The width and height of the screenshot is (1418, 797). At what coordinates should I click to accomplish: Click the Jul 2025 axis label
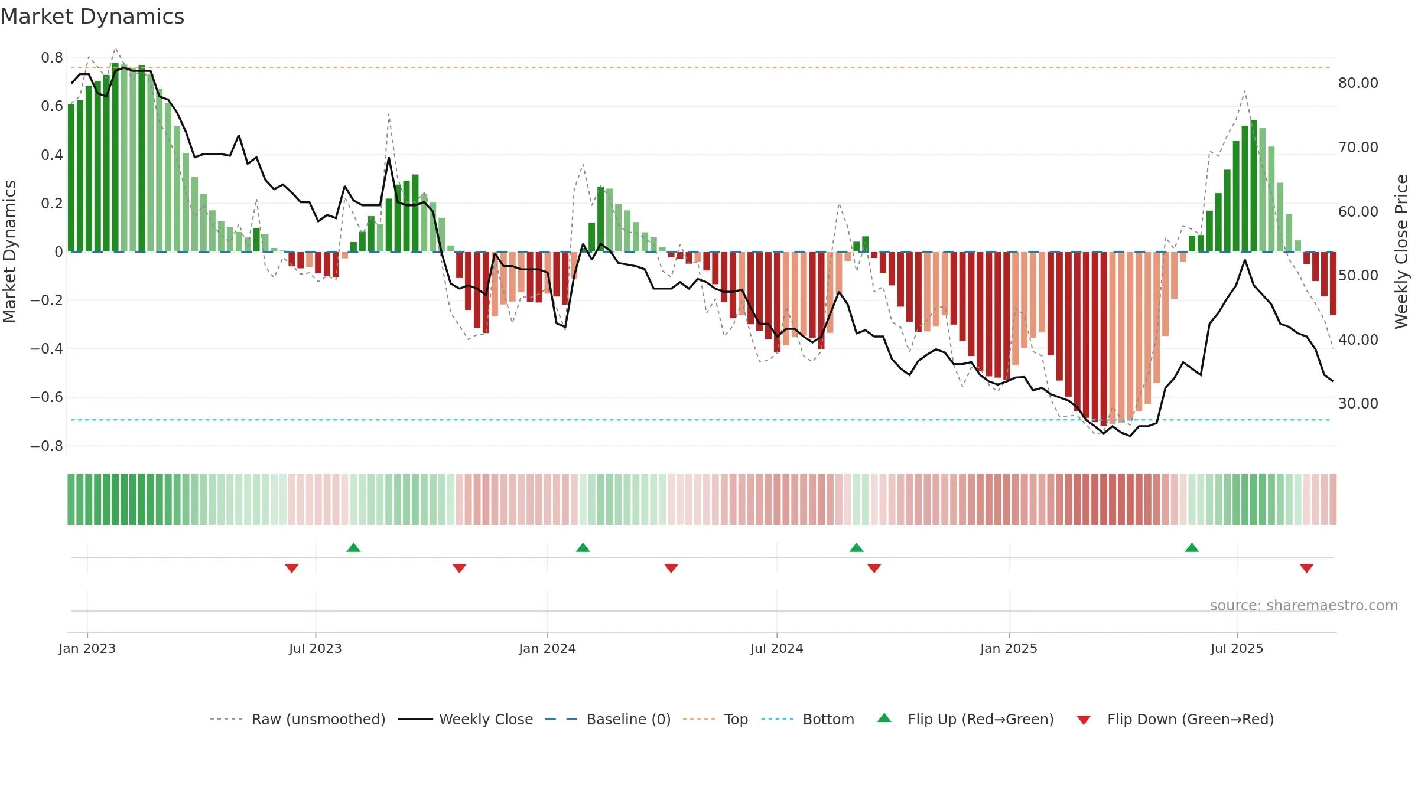tap(1237, 648)
